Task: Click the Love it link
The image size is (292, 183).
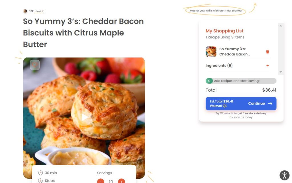Action: click(39, 11)
